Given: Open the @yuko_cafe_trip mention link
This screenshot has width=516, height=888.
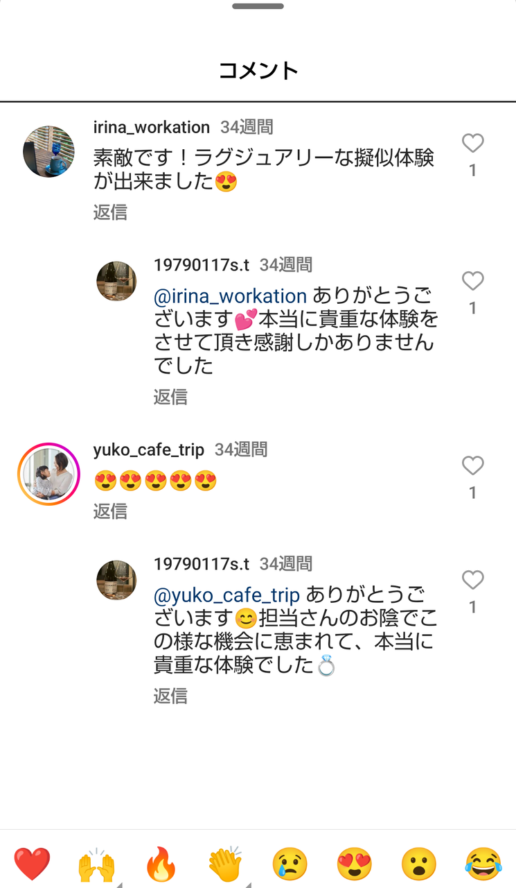Looking at the screenshot, I should coord(226,595).
